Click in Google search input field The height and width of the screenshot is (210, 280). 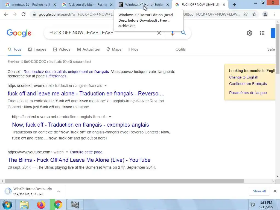(x=102, y=33)
